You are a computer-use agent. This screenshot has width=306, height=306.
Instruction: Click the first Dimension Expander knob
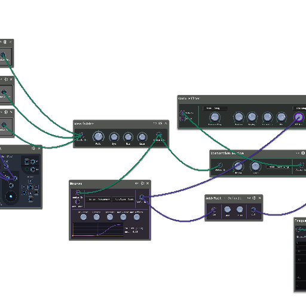(x=238, y=166)
